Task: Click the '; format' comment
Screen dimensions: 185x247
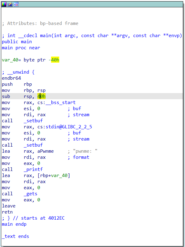Action: (x=78, y=157)
